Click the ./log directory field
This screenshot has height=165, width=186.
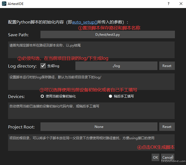point(116,66)
